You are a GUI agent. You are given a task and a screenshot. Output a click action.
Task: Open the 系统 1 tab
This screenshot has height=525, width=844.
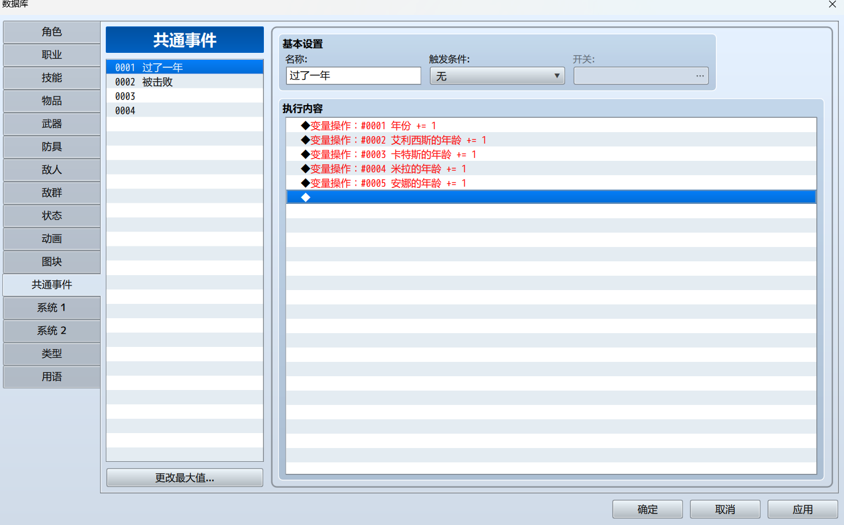[x=52, y=308]
